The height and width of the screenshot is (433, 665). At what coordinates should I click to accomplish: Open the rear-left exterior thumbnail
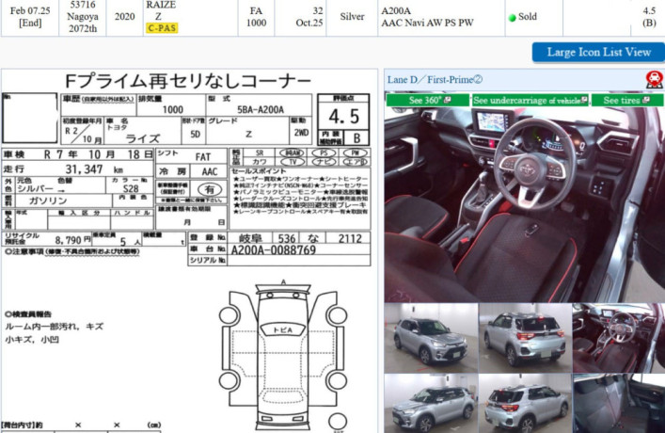point(525,338)
